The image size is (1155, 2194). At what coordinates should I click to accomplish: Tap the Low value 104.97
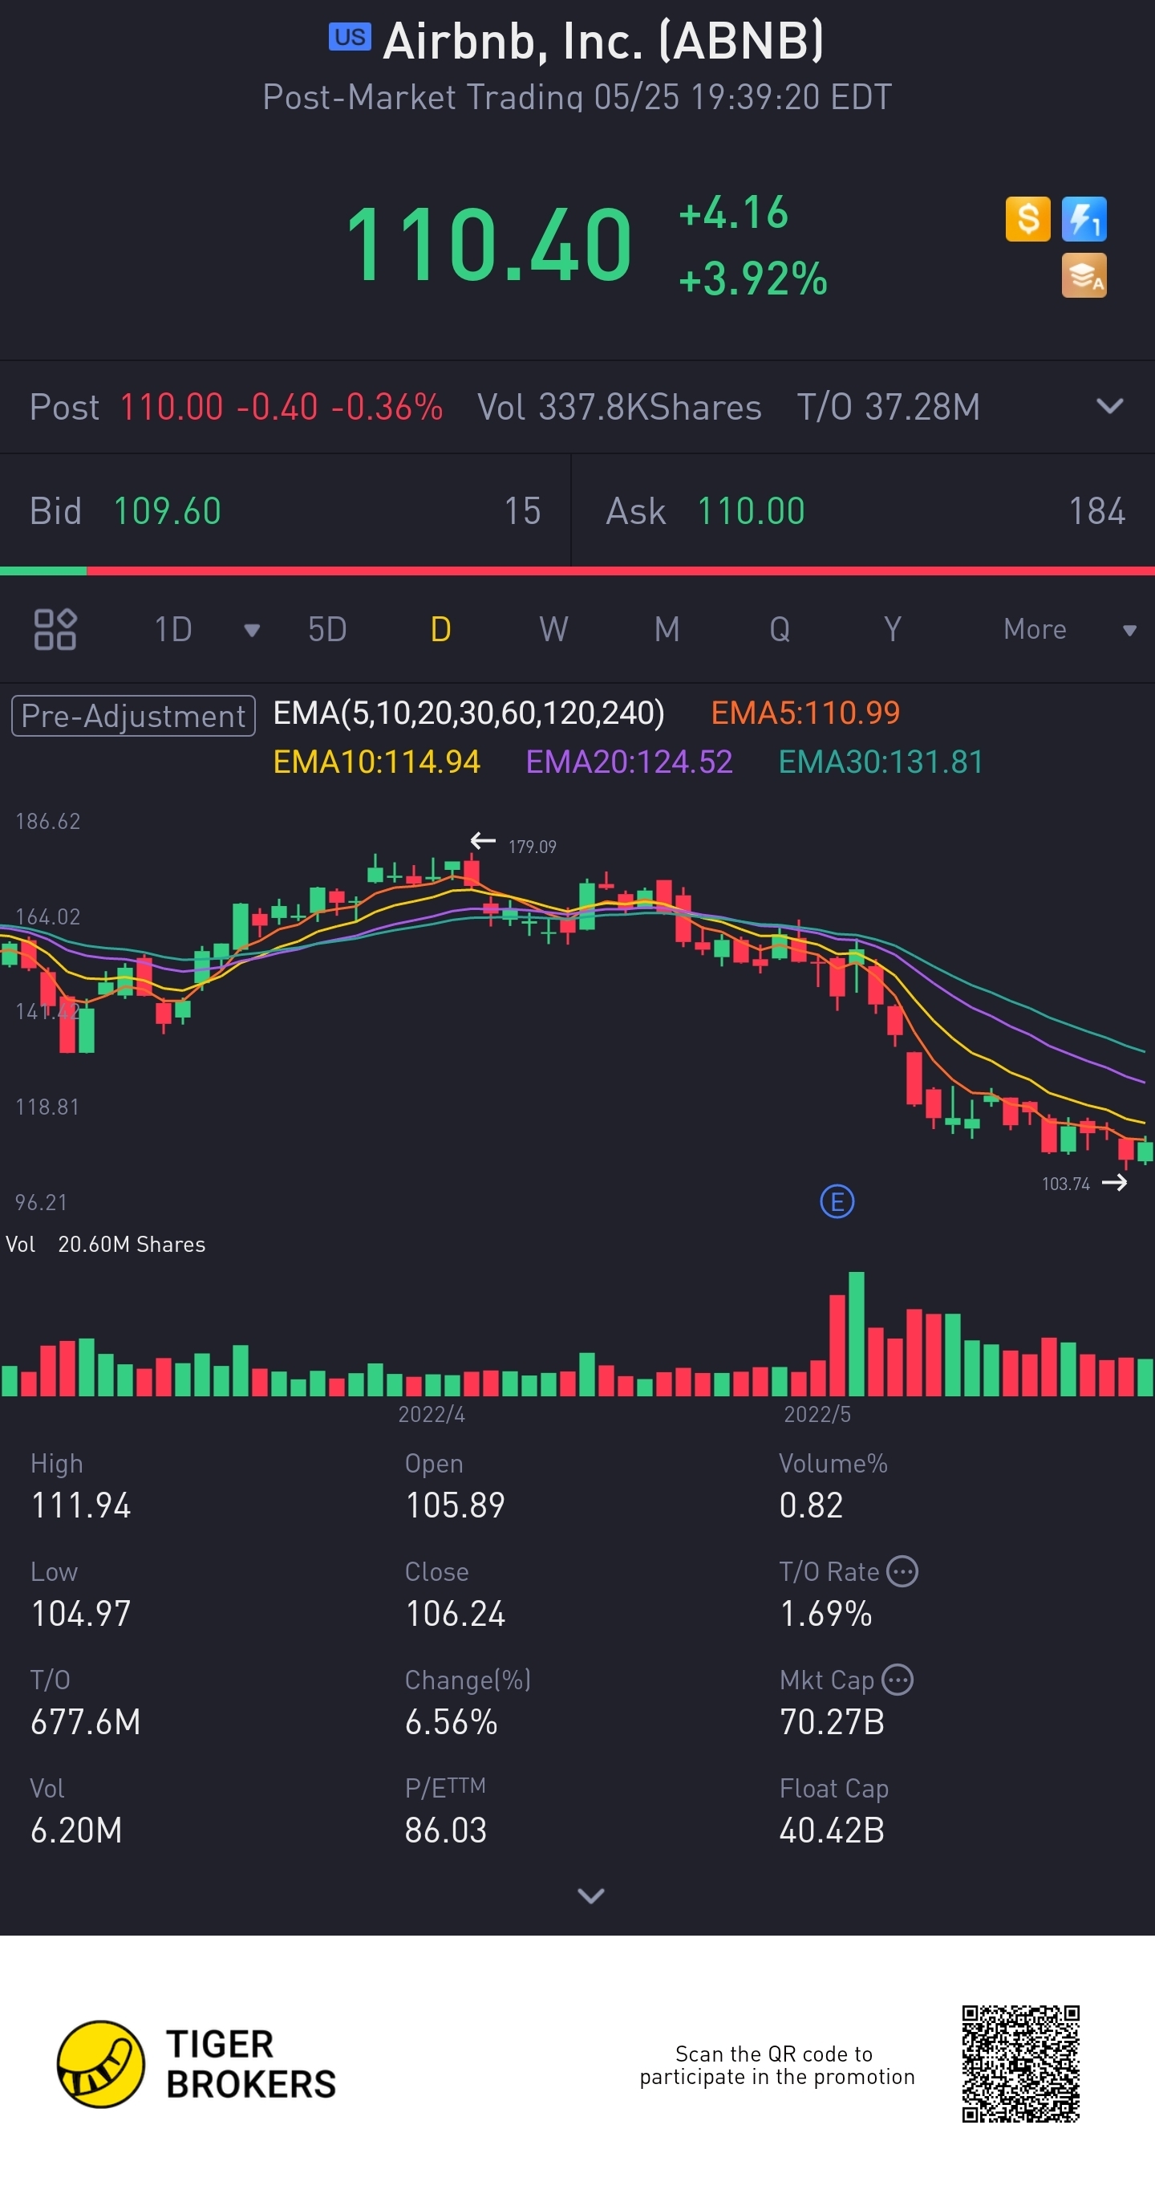[x=81, y=1613]
